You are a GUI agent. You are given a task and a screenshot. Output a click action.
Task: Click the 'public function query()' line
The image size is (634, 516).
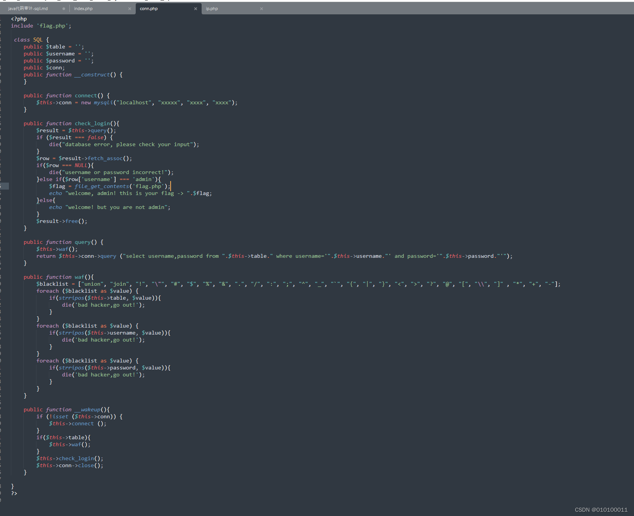(64, 242)
